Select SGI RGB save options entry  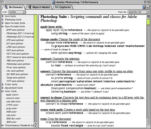(17, 74)
